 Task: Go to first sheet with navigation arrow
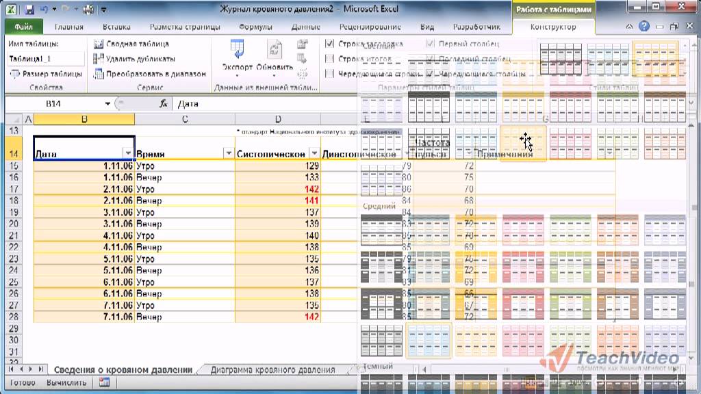pyautogui.click(x=11, y=369)
